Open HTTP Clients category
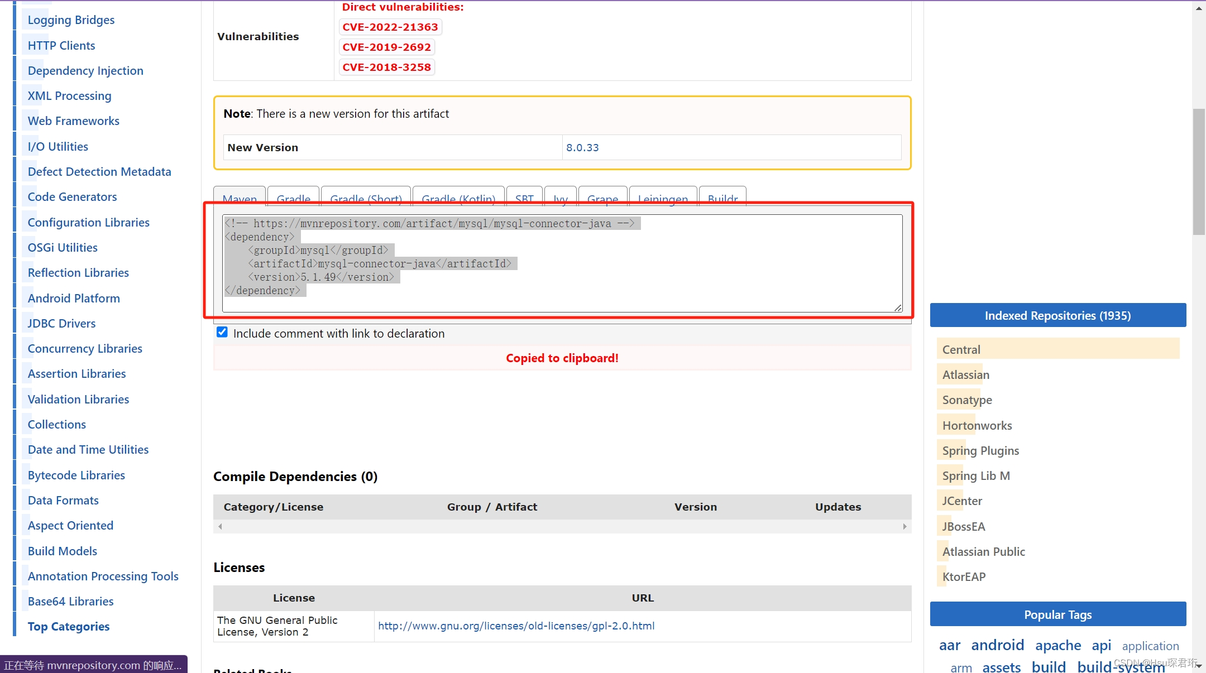1206x673 pixels. (x=61, y=45)
